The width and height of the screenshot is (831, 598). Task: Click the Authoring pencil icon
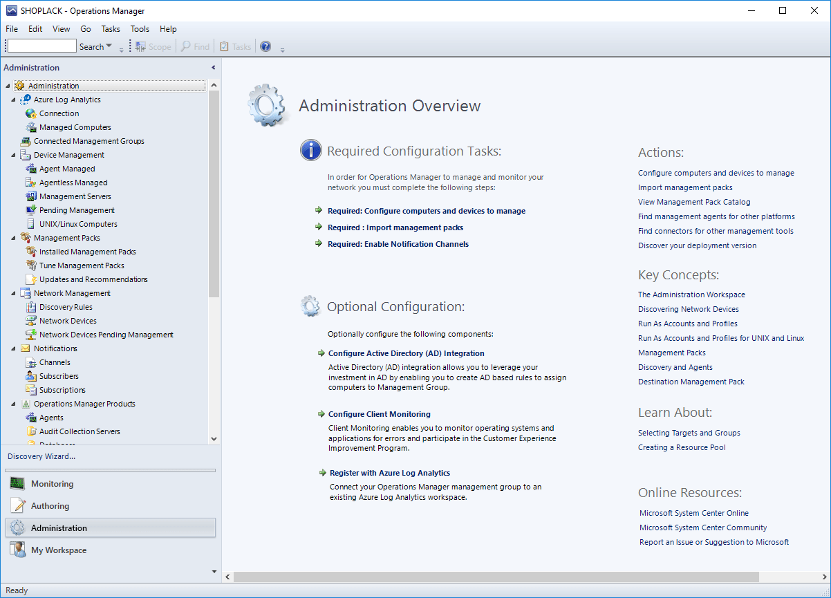point(17,506)
